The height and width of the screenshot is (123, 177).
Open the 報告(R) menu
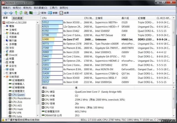[27, 8]
